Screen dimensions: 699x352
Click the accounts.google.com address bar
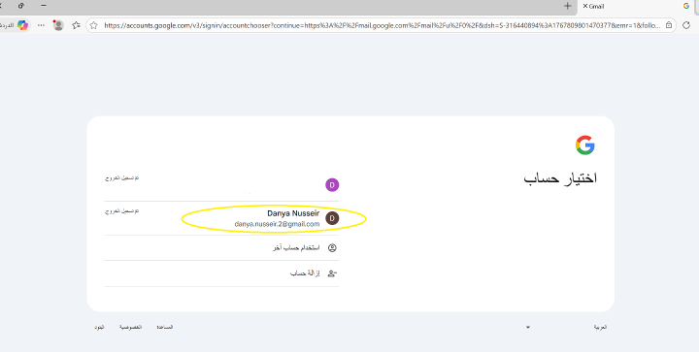383,25
